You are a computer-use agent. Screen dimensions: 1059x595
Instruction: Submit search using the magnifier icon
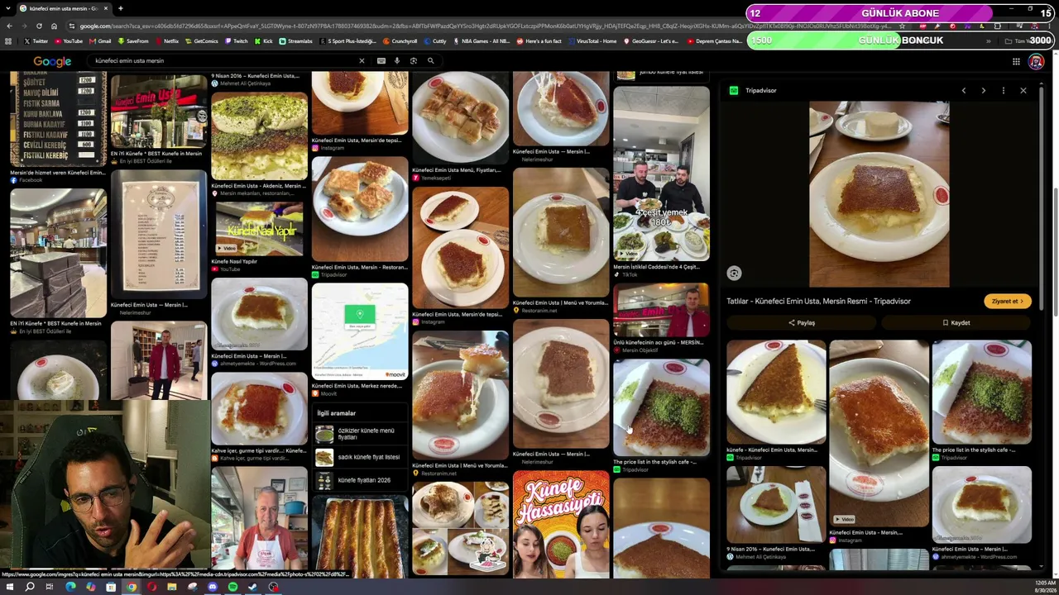coord(430,60)
